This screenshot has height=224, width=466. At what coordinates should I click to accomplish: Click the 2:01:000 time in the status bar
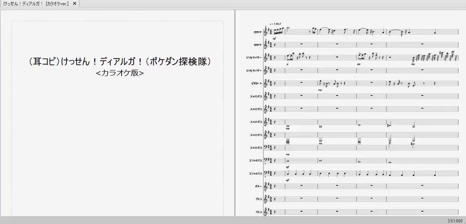(x=456, y=220)
